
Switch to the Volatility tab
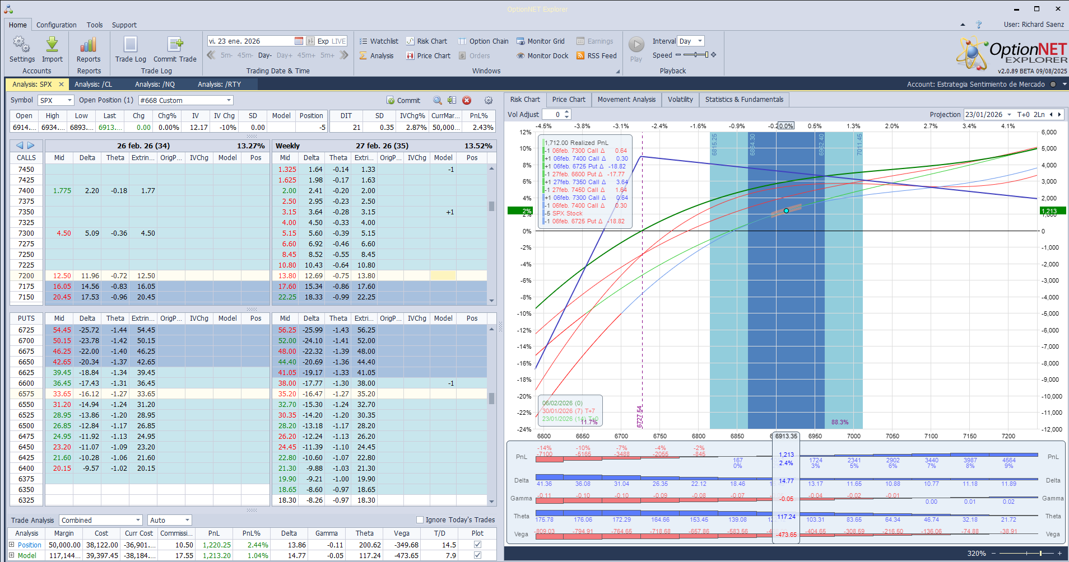pos(680,100)
